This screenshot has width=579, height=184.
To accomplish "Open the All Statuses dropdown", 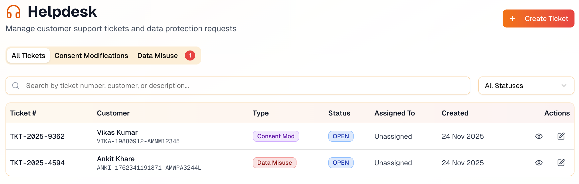I will (526, 85).
